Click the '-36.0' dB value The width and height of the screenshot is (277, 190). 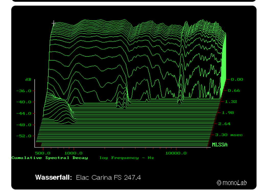point(24,91)
